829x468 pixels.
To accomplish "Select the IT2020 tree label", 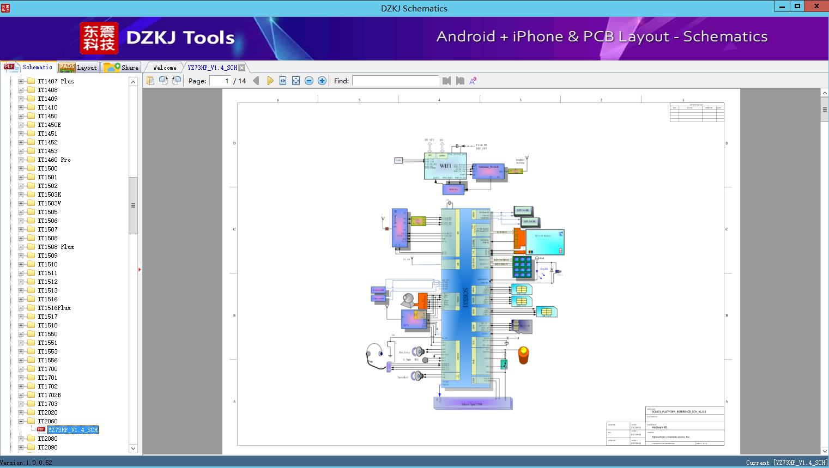I will point(47,412).
